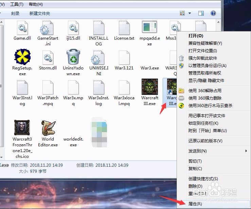This screenshot has height=209, width=251.
Task: Select the World Editor.exe scroll icon
Action: 48,128
